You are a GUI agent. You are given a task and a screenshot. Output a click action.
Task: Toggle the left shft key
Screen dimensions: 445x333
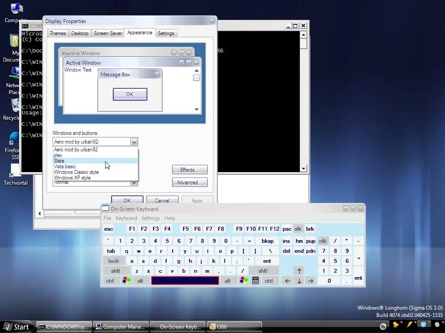click(116, 271)
